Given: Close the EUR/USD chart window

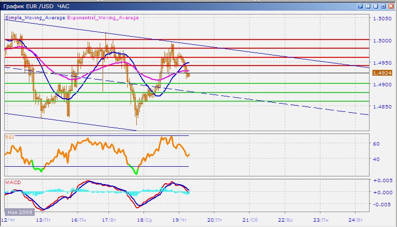Looking at the screenshot, I should point(390,6).
